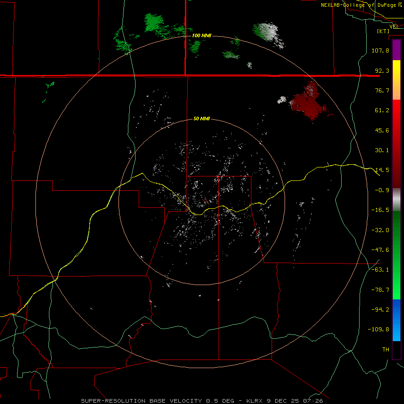
Task: Click the 107.8 velocity scale value
Action: [380, 50]
